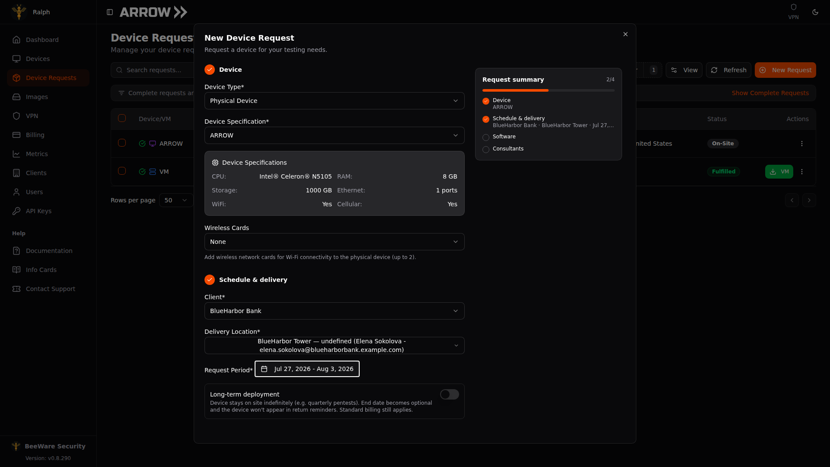Click the Refresh button
Screen dimensions: 830x467
(728, 70)
